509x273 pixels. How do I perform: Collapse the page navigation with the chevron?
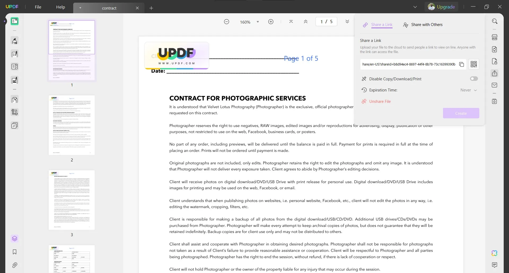(x=347, y=21)
